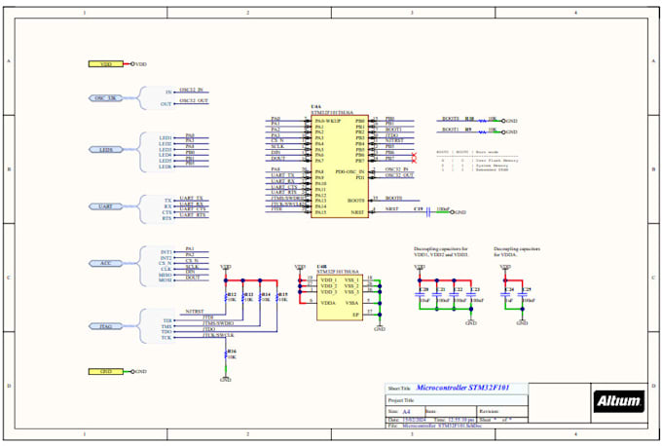
Task: Select the LEDS harness connector
Action: [x=106, y=150]
